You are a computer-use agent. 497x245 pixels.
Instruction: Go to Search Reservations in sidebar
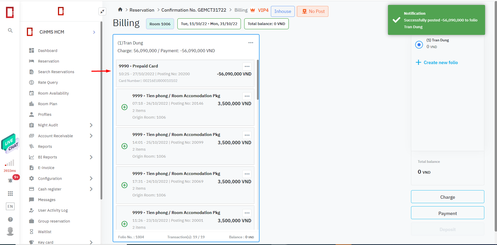pos(56,72)
